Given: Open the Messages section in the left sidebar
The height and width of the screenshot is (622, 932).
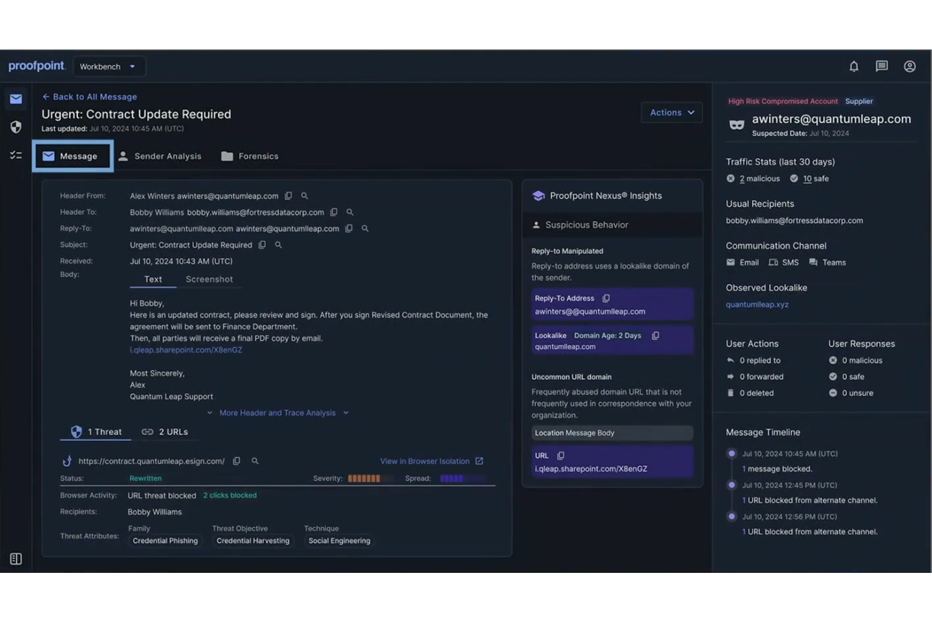Looking at the screenshot, I should (x=16, y=99).
